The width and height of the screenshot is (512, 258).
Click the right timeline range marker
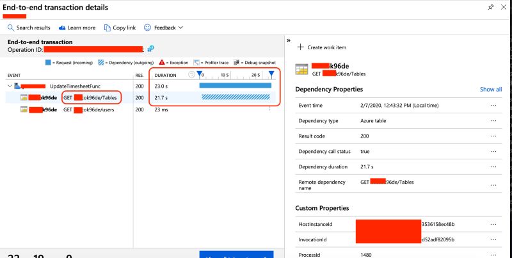click(x=271, y=75)
